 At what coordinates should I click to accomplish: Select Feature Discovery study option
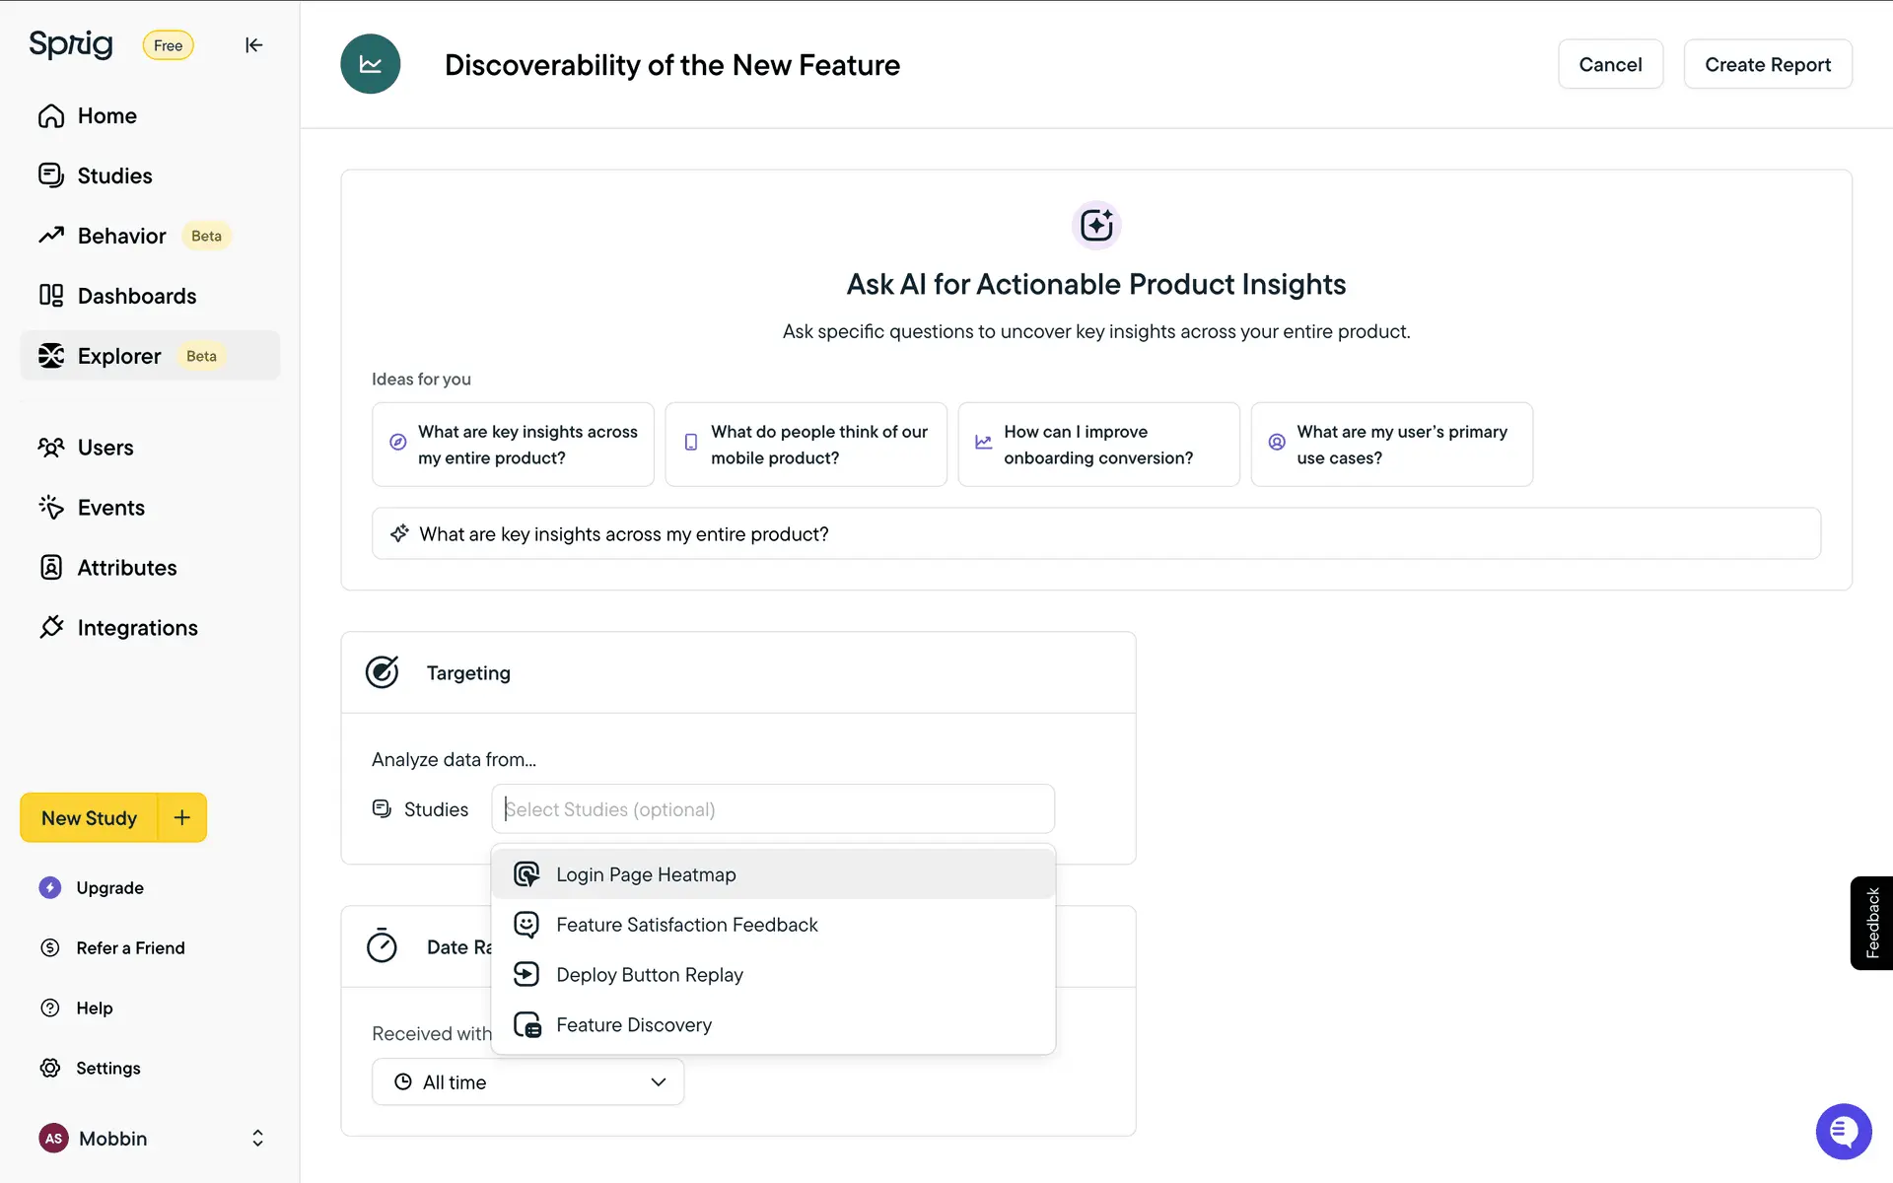coord(633,1024)
